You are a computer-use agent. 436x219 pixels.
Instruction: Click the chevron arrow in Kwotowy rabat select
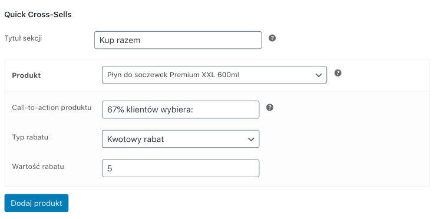(x=251, y=140)
